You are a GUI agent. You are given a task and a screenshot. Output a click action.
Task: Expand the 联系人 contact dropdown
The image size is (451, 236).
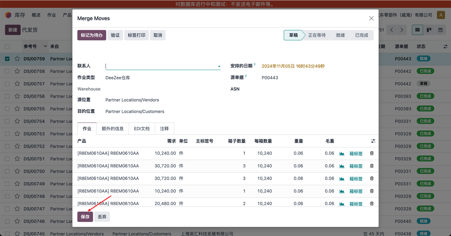coord(219,66)
